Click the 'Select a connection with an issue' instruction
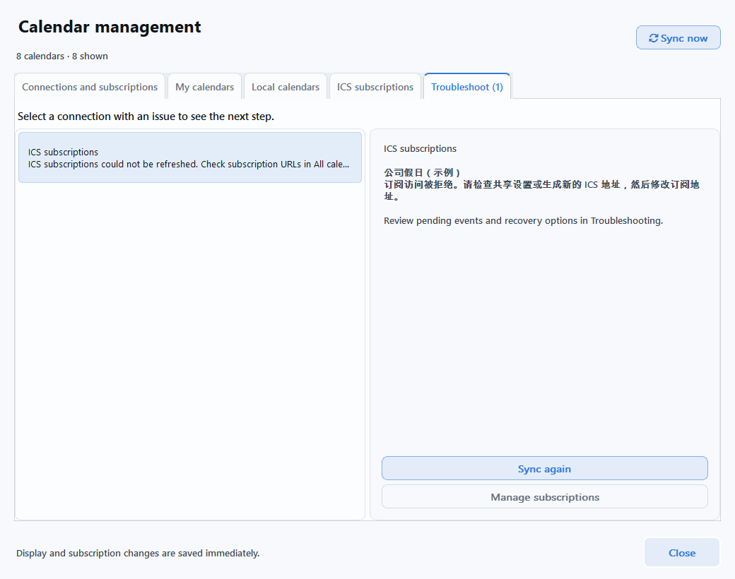 146,117
